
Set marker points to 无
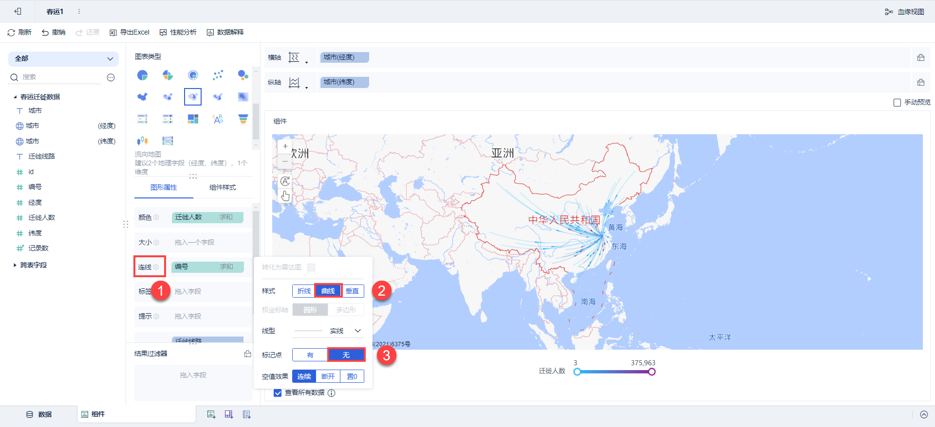pyautogui.click(x=346, y=355)
